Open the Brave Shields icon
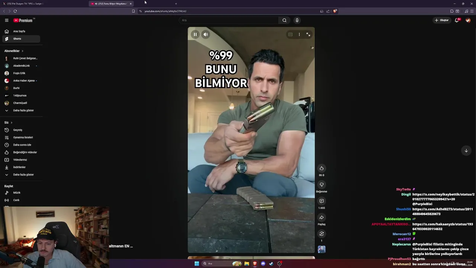The width and height of the screenshot is (476, 268). pyautogui.click(x=335, y=11)
